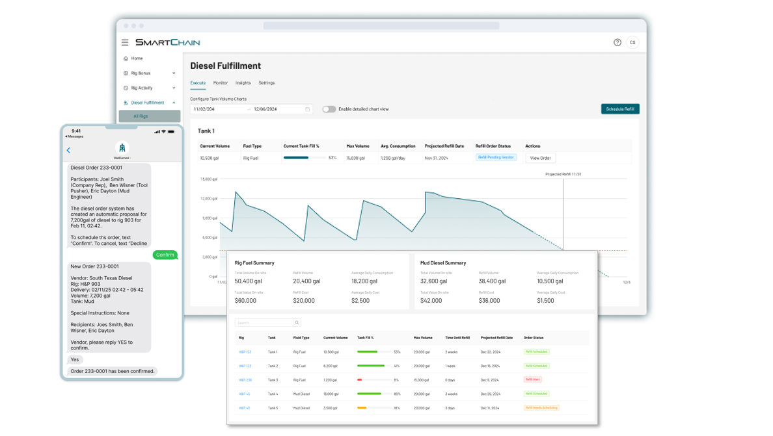Expand the Rig Bonus sidebar section
This screenshot has width=773, height=436.
coord(174,73)
